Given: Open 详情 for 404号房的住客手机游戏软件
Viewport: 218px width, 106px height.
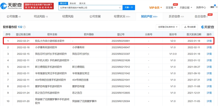Looking at the screenshot, I should [209, 80].
